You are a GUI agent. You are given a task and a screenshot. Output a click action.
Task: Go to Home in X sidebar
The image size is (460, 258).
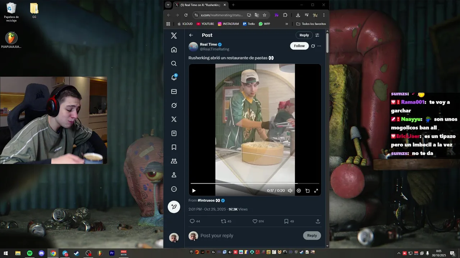174,49
